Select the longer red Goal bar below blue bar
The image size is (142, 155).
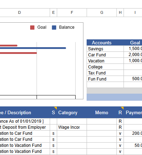[x=18, y=53]
